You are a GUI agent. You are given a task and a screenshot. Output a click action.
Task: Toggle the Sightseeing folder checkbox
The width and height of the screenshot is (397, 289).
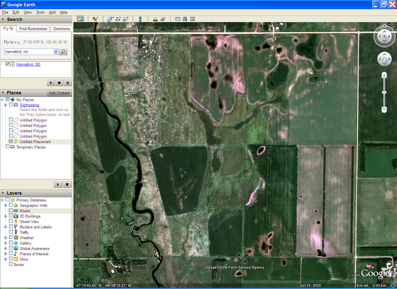[11, 105]
